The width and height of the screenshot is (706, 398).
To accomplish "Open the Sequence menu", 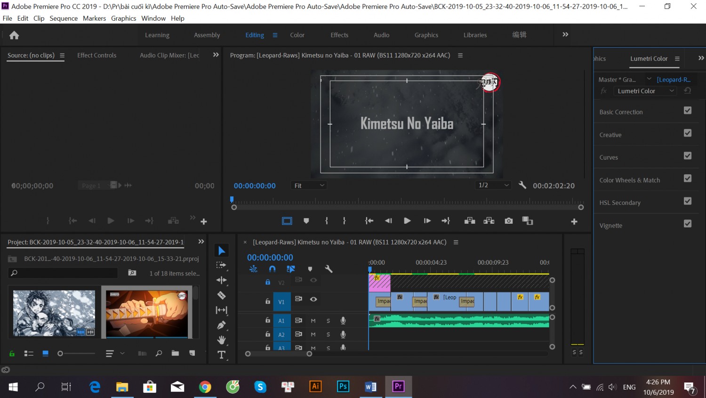I will (x=64, y=18).
